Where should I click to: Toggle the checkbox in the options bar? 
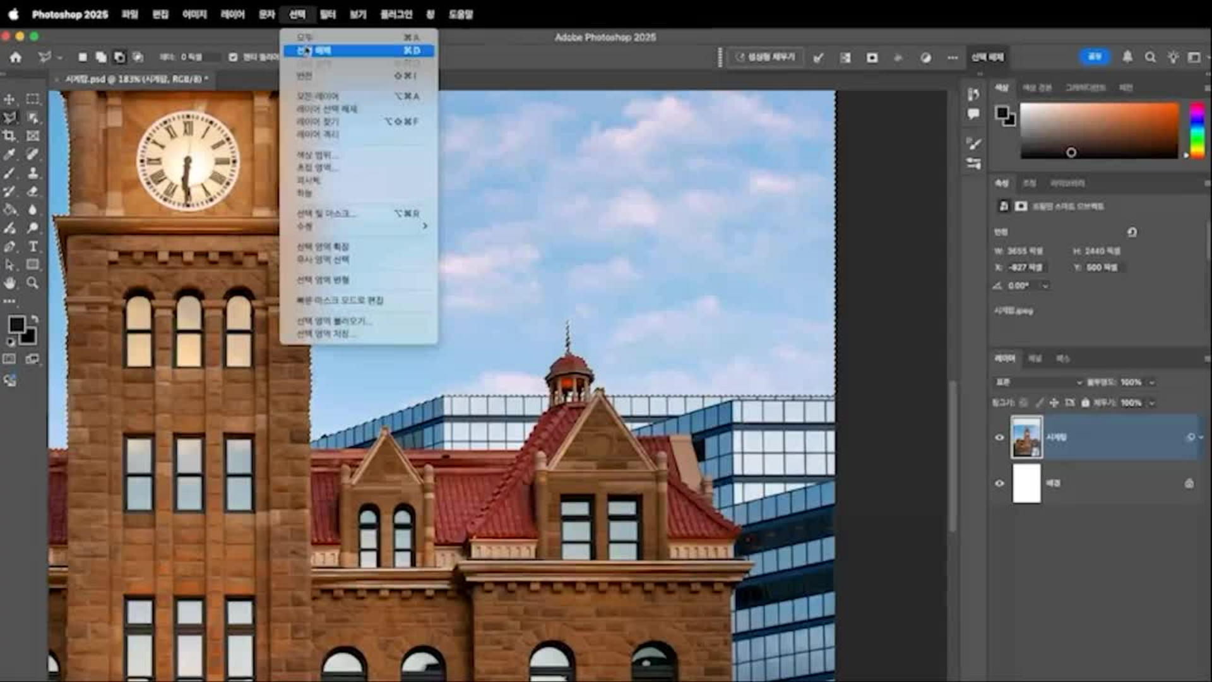[x=233, y=57]
